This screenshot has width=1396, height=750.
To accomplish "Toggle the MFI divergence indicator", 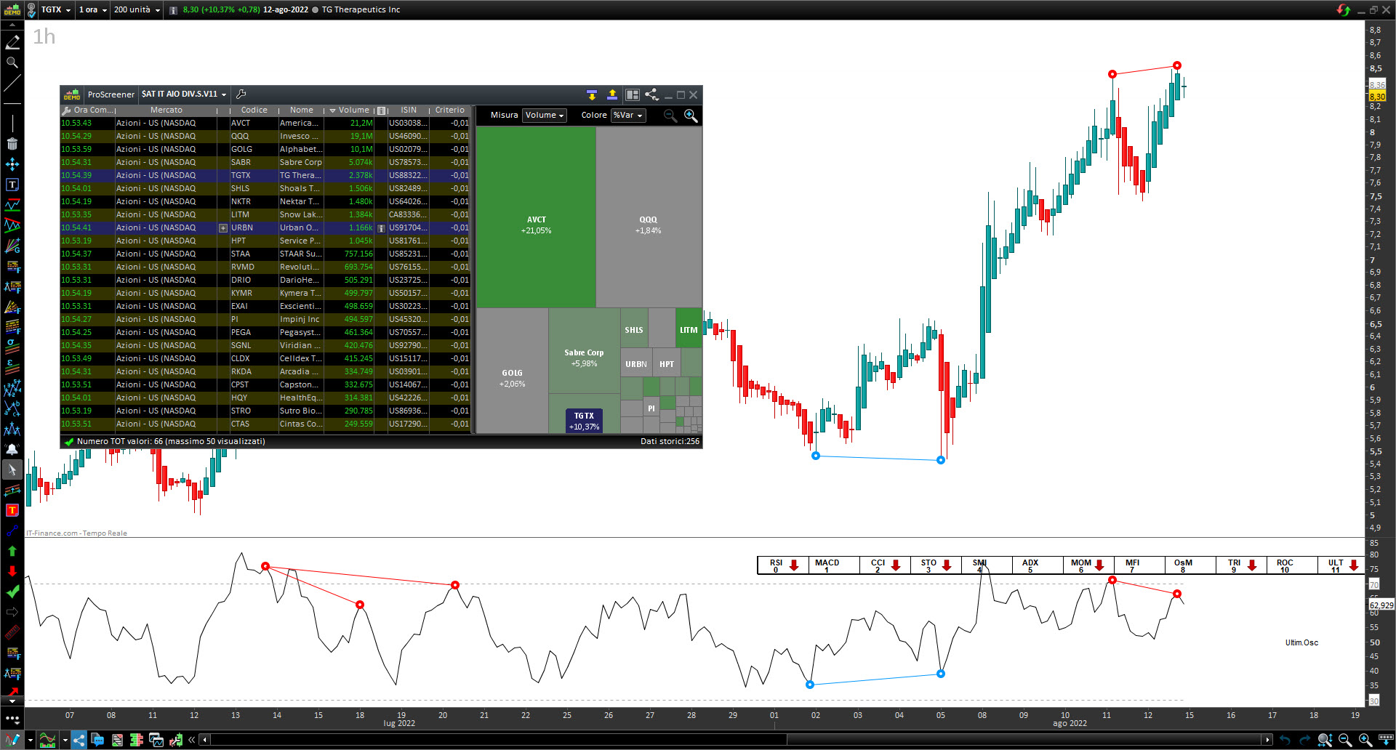I will click(1139, 565).
